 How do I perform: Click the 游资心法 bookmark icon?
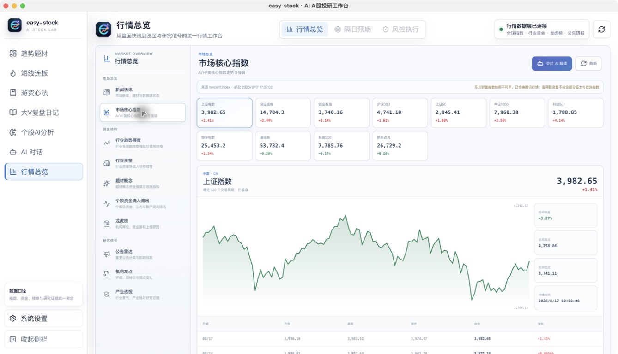point(13,93)
